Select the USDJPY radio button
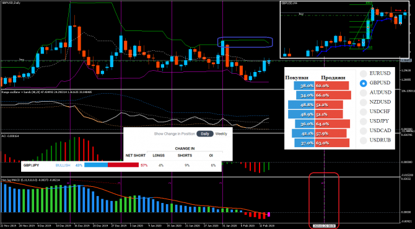Screen dimensions: 415x229 [364, 121]
